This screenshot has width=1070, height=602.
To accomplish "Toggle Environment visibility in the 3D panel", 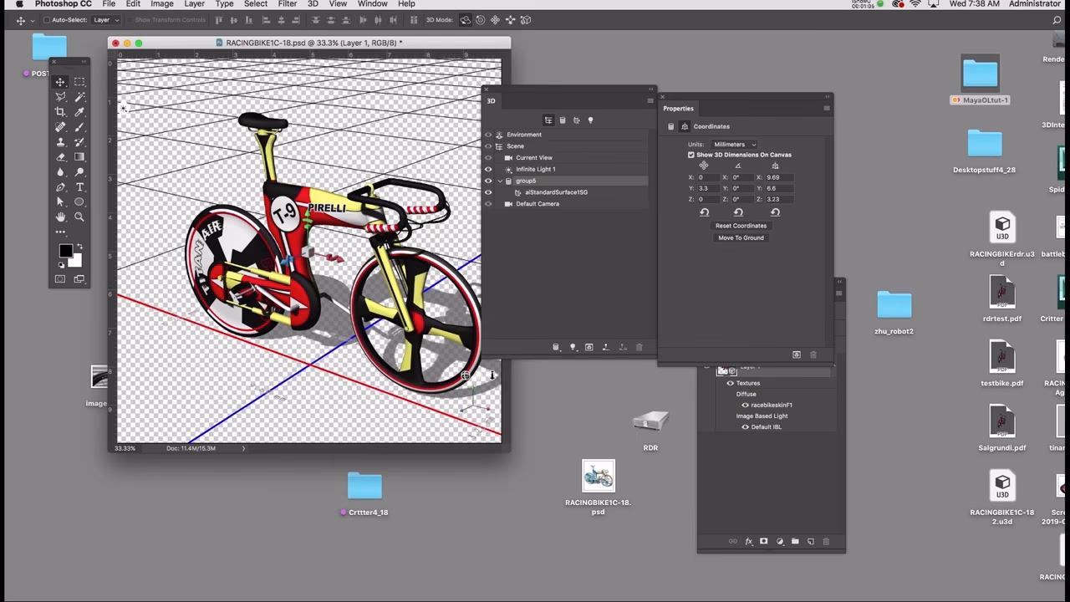I will click(x=488, y=134).
